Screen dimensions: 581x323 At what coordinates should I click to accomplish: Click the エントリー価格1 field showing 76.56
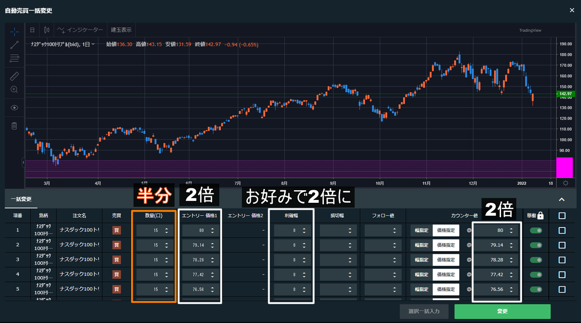(200, 290)
